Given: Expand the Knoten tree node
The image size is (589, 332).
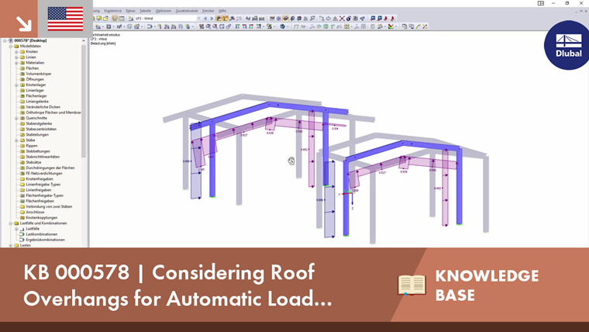Looking at the screenshot, I should (16, 51).
